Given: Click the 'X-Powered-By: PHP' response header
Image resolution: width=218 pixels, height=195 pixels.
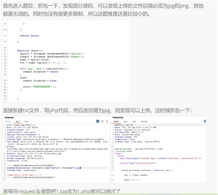Looking at the screenshot, I should (x=129, y=132).
